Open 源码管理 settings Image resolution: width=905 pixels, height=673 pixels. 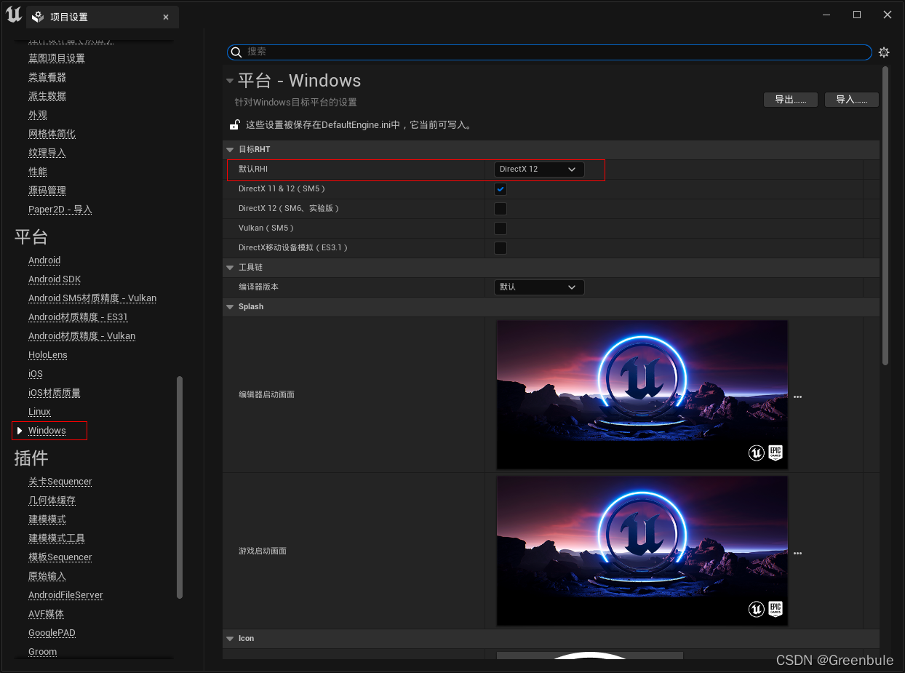click(47, 191)
